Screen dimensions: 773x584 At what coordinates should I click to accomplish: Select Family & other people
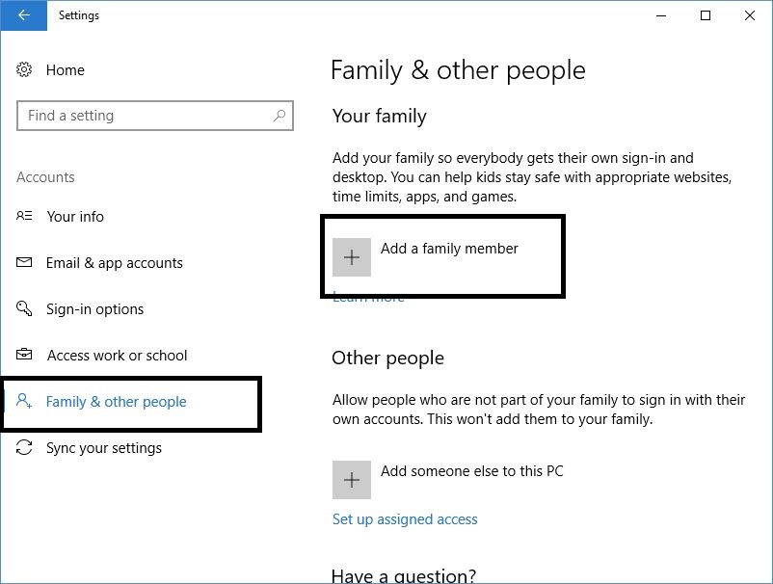[x=116, y=402]
